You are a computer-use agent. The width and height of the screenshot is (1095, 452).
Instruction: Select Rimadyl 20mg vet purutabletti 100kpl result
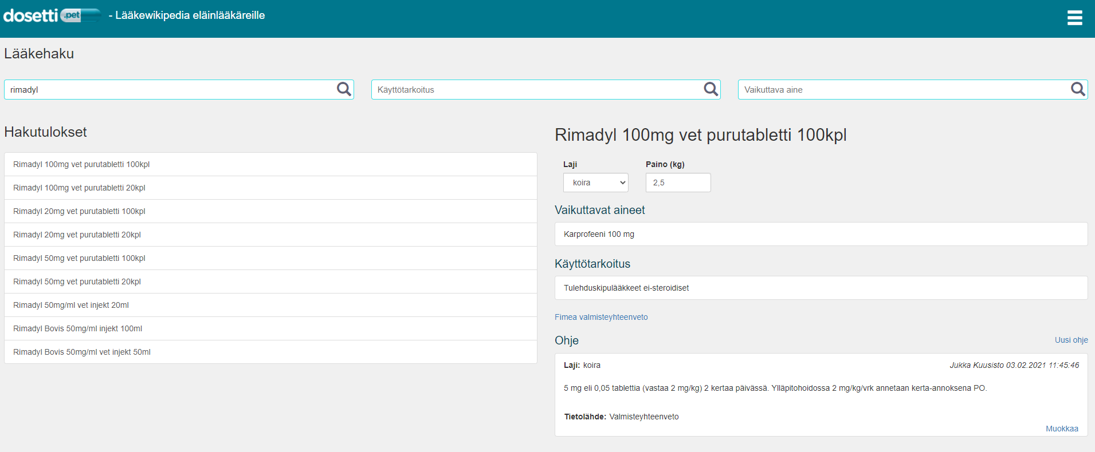click(270, 211)
